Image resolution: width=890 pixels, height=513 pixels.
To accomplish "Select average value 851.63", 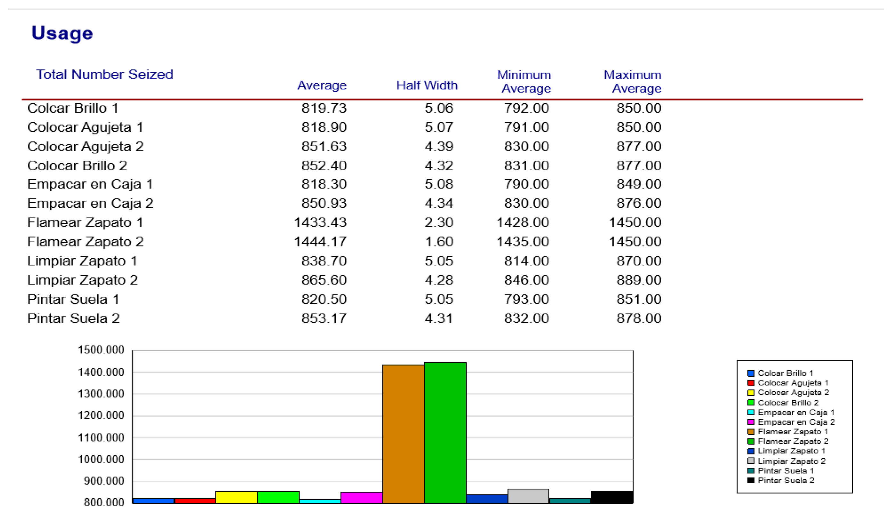I will (x=324, y=147).
